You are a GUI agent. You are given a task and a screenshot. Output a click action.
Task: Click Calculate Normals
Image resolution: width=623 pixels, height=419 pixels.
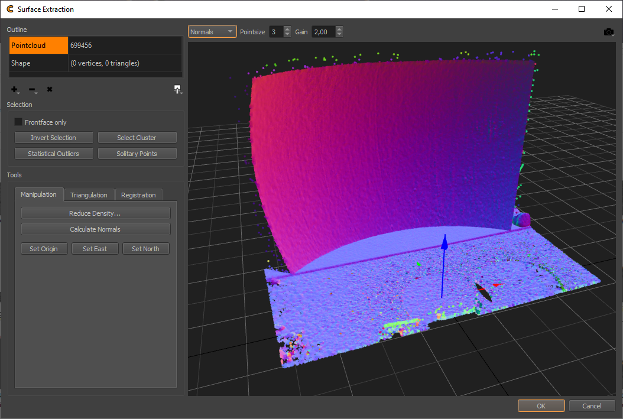95,229
